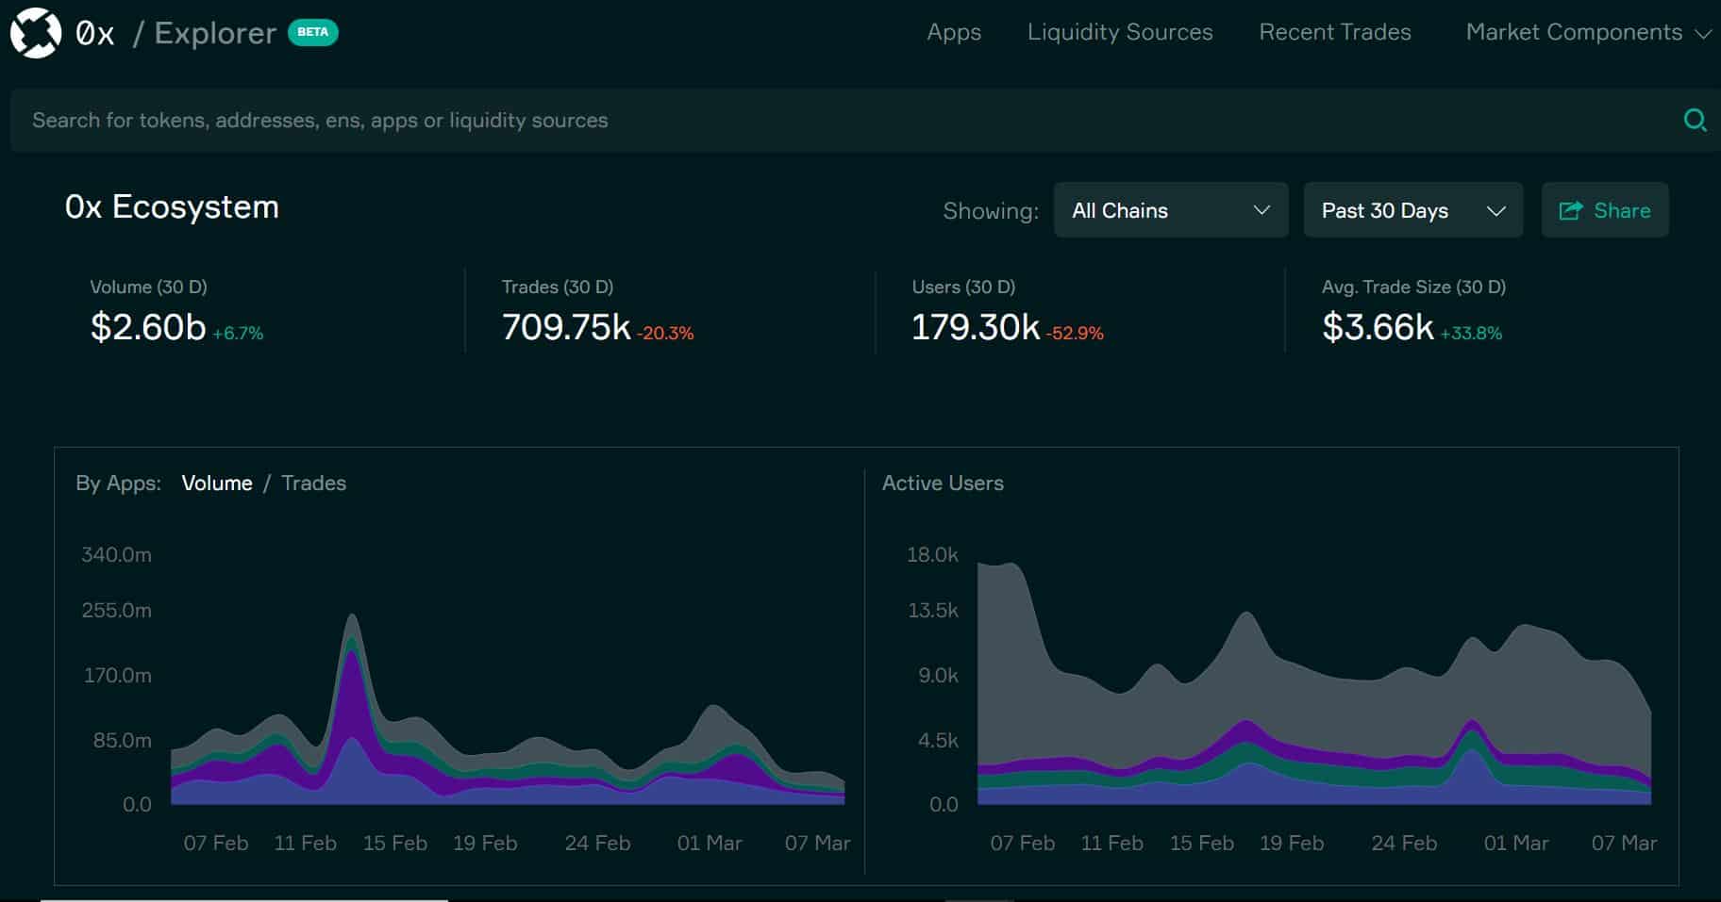This screenshot has height=902, width=1721.
Task: Click 07 Feb on Active Users axis
Action: [1023, 843]
